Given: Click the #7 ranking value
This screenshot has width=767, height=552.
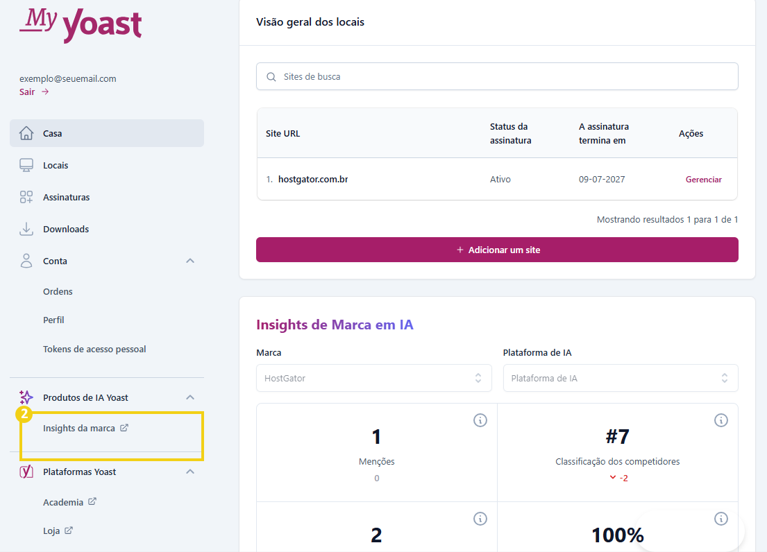Looking at the screenshot, I should pyautogui.click(x=617, y=436).
